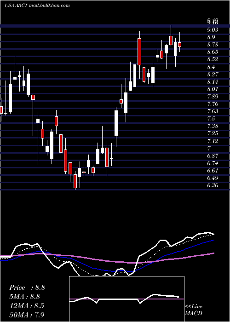This screenshot has width=230, height=322.
Task: Click the '12MA : 8.5' readout
Action: pos(27,306)
